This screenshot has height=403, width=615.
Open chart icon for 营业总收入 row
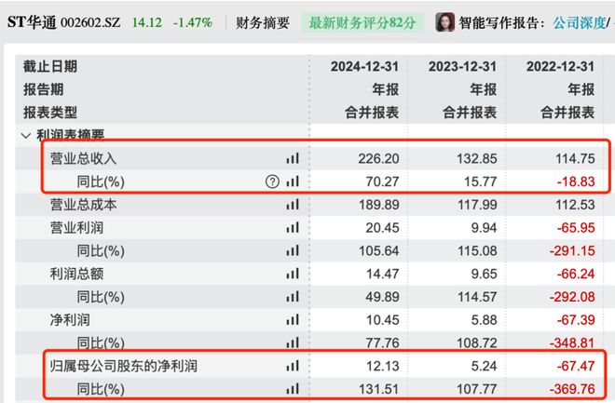[293, 158]
